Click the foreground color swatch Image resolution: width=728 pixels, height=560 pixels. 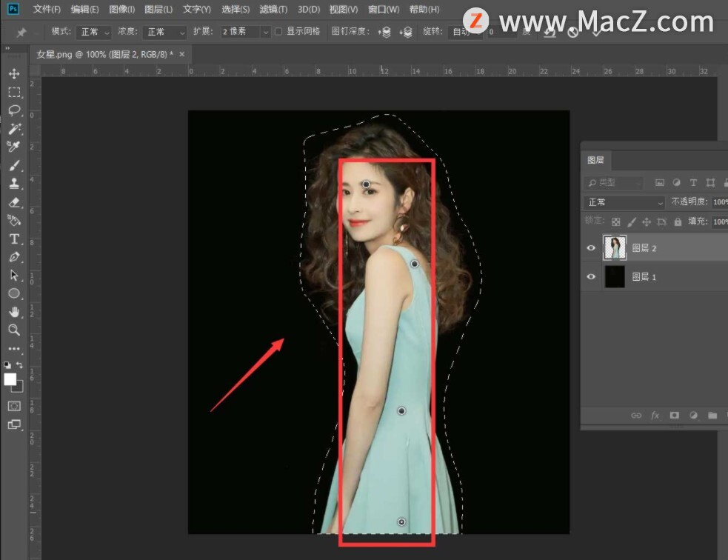(x=10, y=379)
